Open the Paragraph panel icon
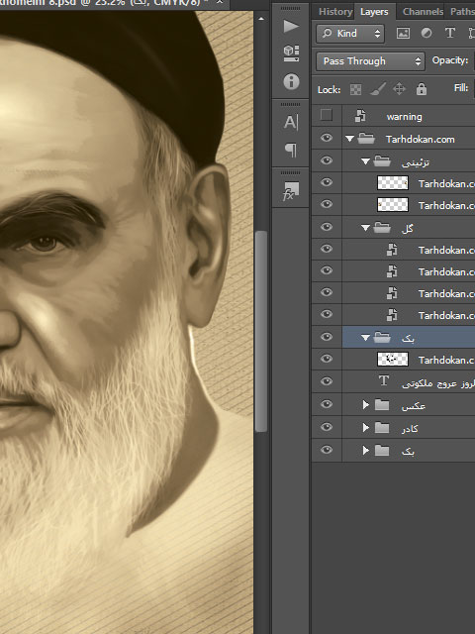This screenshot has height=634, width=475. 291,150
